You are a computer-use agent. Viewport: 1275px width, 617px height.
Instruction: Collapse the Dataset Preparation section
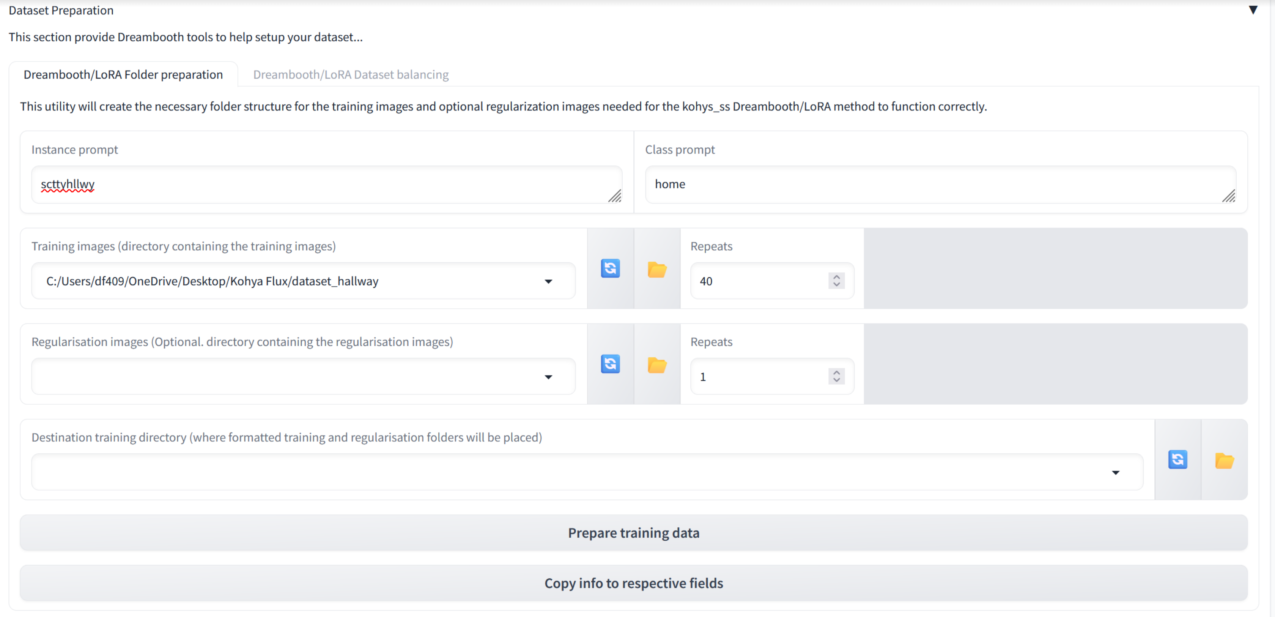tap(1253, 10)
